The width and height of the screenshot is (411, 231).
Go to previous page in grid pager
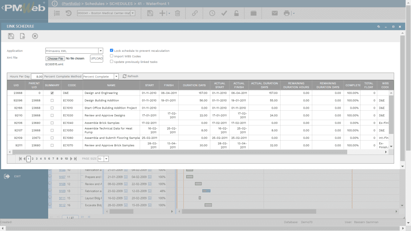point(24,159)
